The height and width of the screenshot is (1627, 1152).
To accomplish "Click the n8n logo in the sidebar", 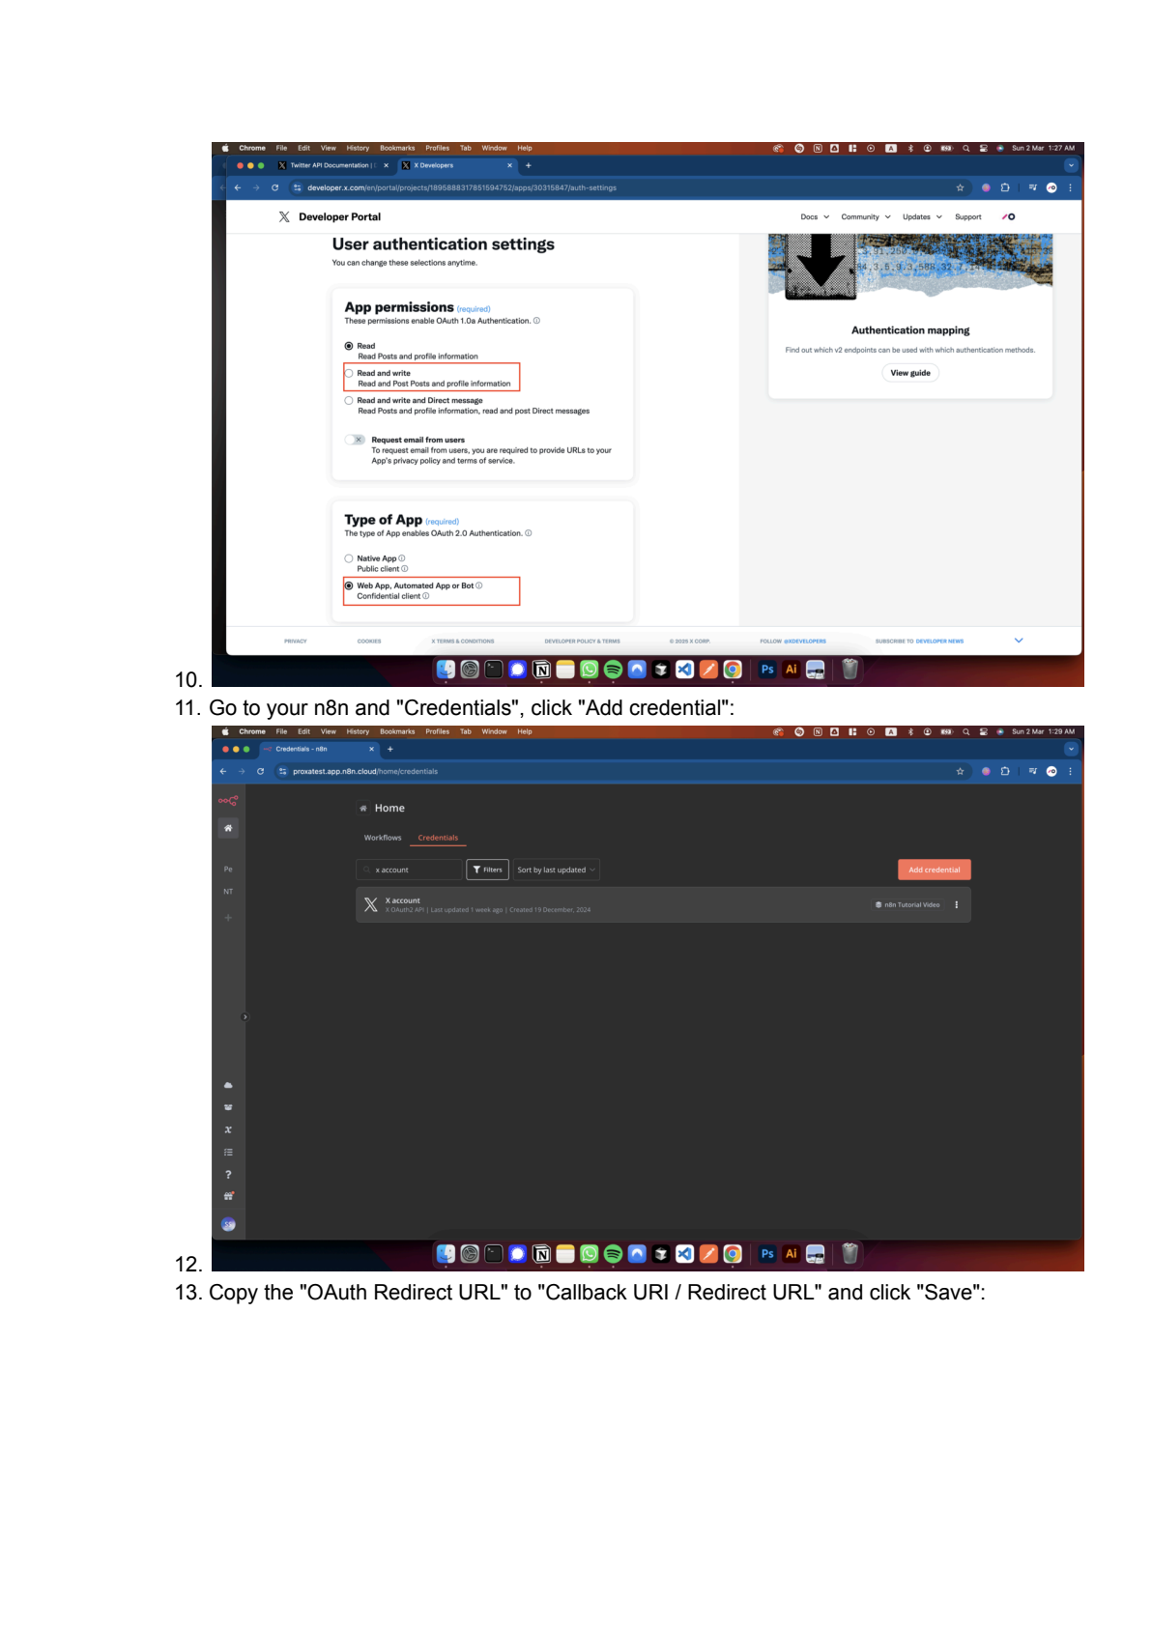I will (x=228, y=800).
